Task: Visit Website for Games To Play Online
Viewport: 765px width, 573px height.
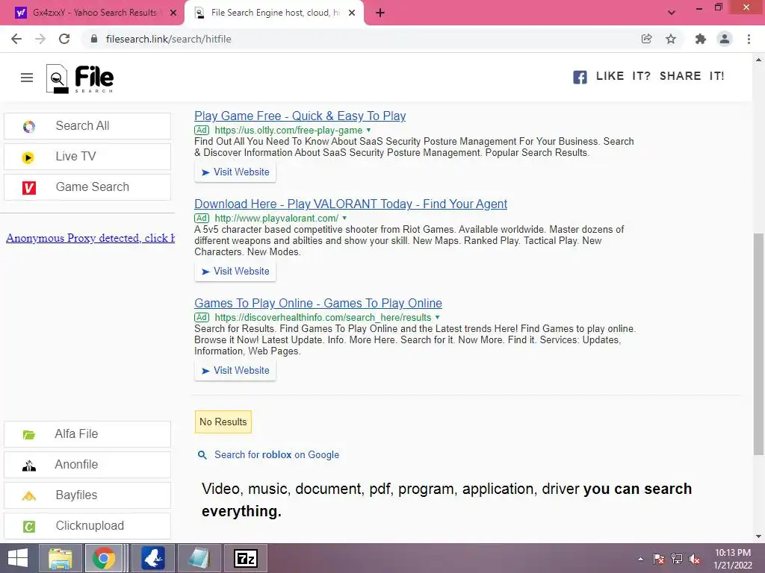Action: click(x=235, y=371)
